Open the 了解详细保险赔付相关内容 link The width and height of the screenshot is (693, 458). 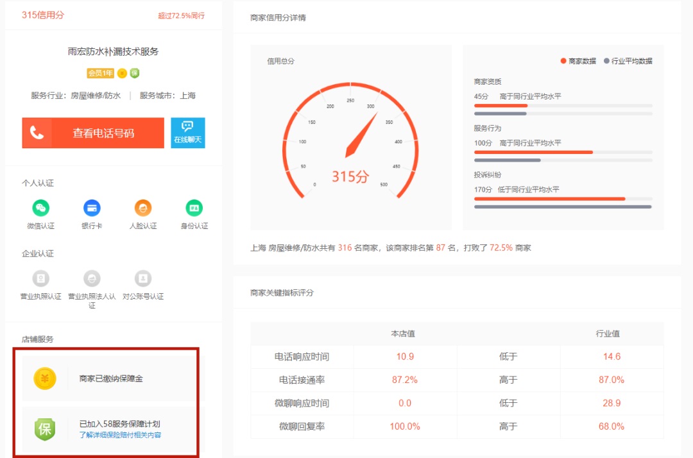click(120, 435)
